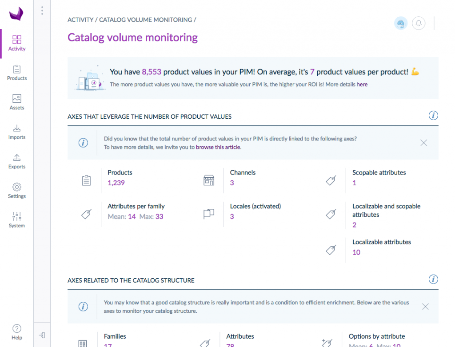Open the user avatar menu

401,23
